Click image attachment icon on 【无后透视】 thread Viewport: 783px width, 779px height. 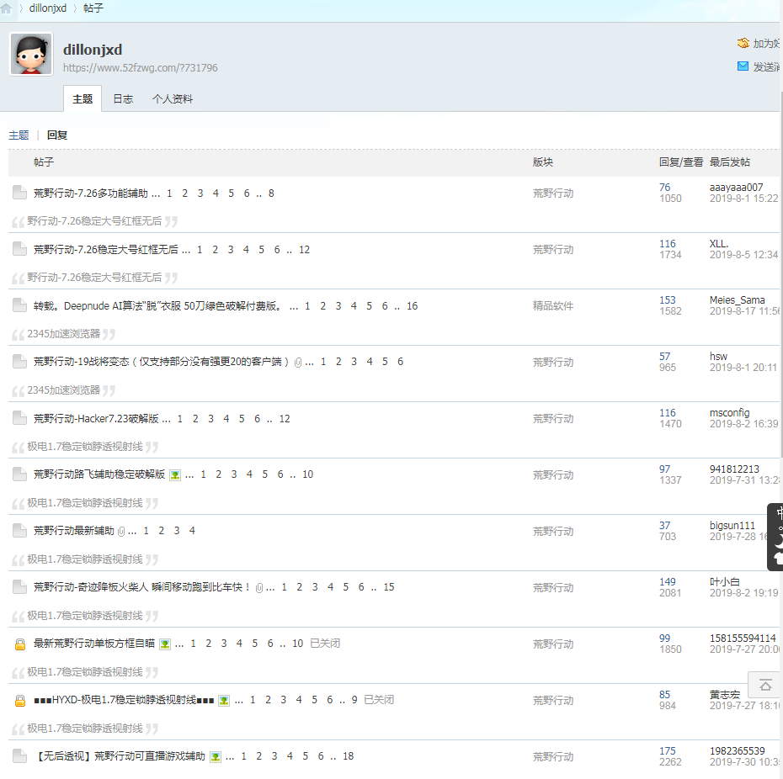[216, 756]
